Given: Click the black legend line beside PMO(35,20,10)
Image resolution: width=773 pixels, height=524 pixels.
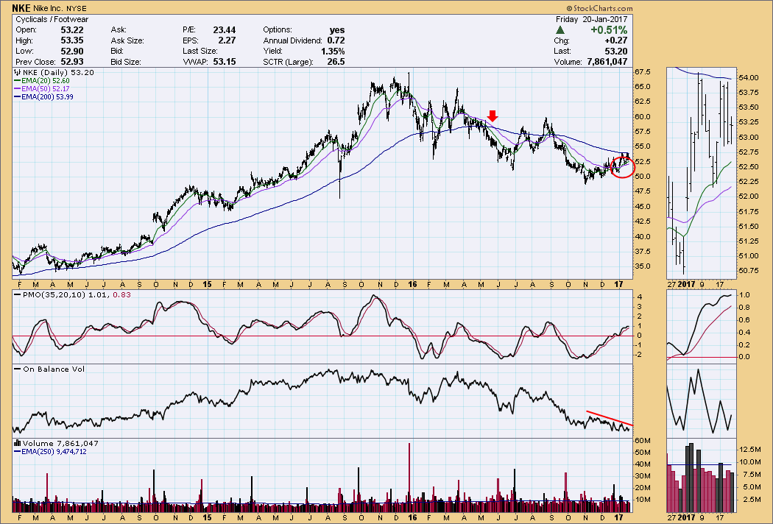Looking at the screenshot, I should (17, 295).
